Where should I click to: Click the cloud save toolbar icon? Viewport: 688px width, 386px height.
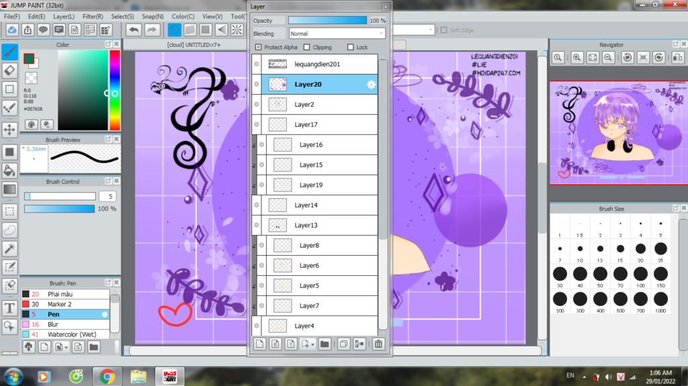(x=12, y=30)
